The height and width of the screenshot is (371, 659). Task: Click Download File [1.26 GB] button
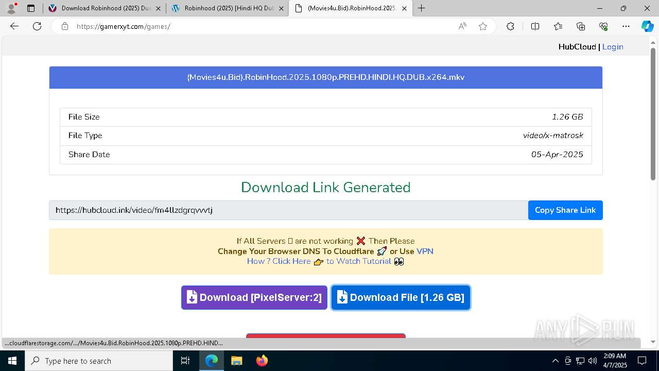pyautogui.click(x=401, y=297)
